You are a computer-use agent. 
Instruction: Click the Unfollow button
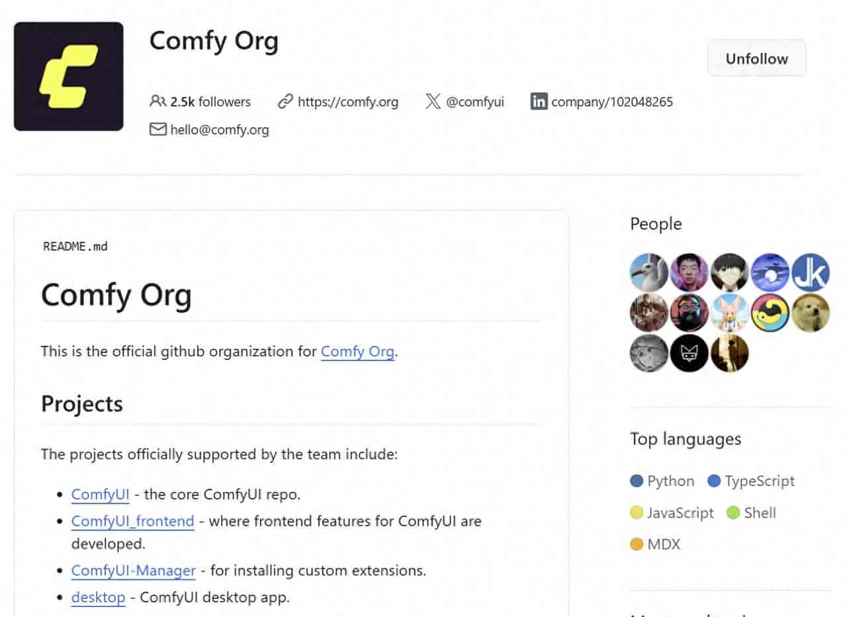point(757,58)
